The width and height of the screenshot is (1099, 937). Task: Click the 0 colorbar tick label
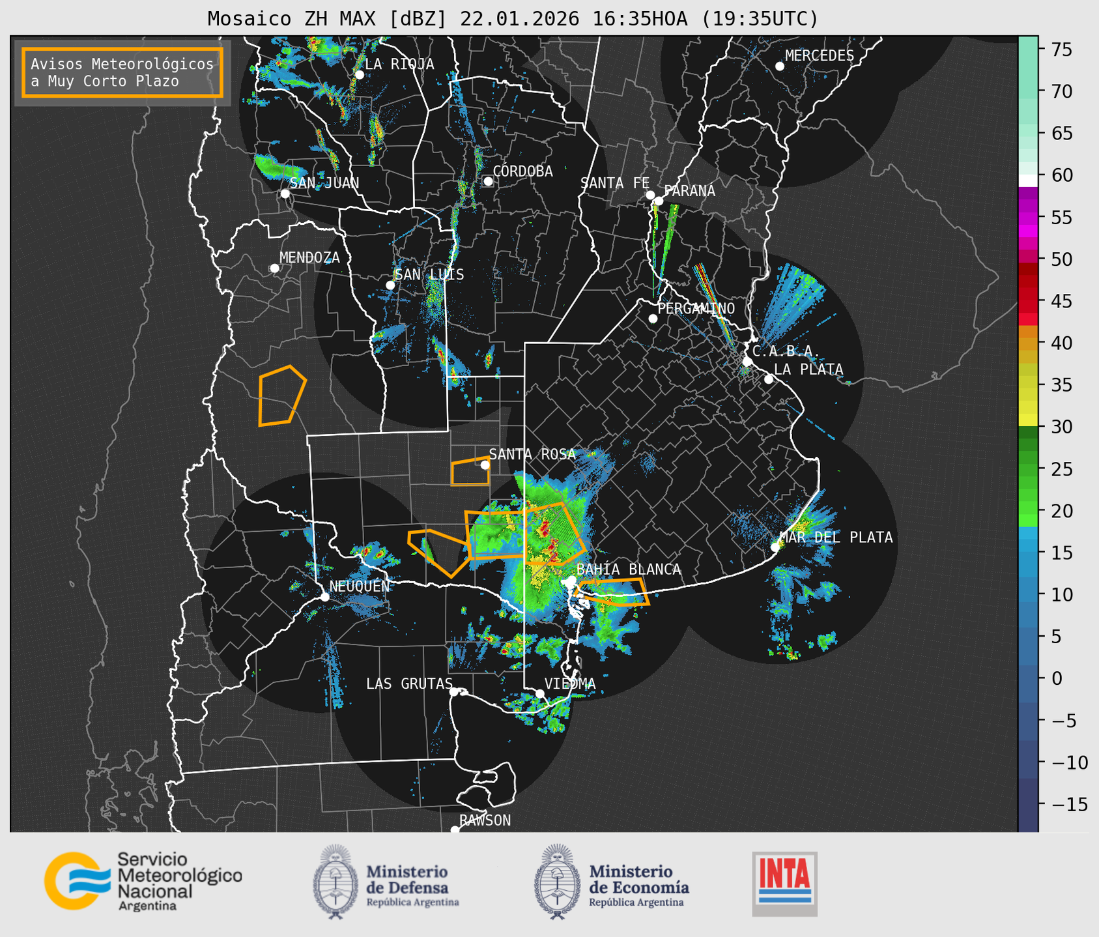click(x=1056, y=678)
